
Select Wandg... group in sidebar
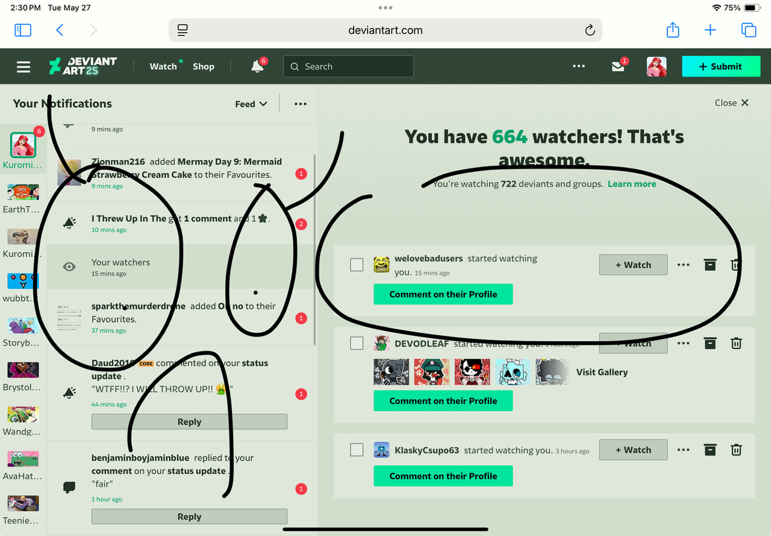(x=23, y=421)
